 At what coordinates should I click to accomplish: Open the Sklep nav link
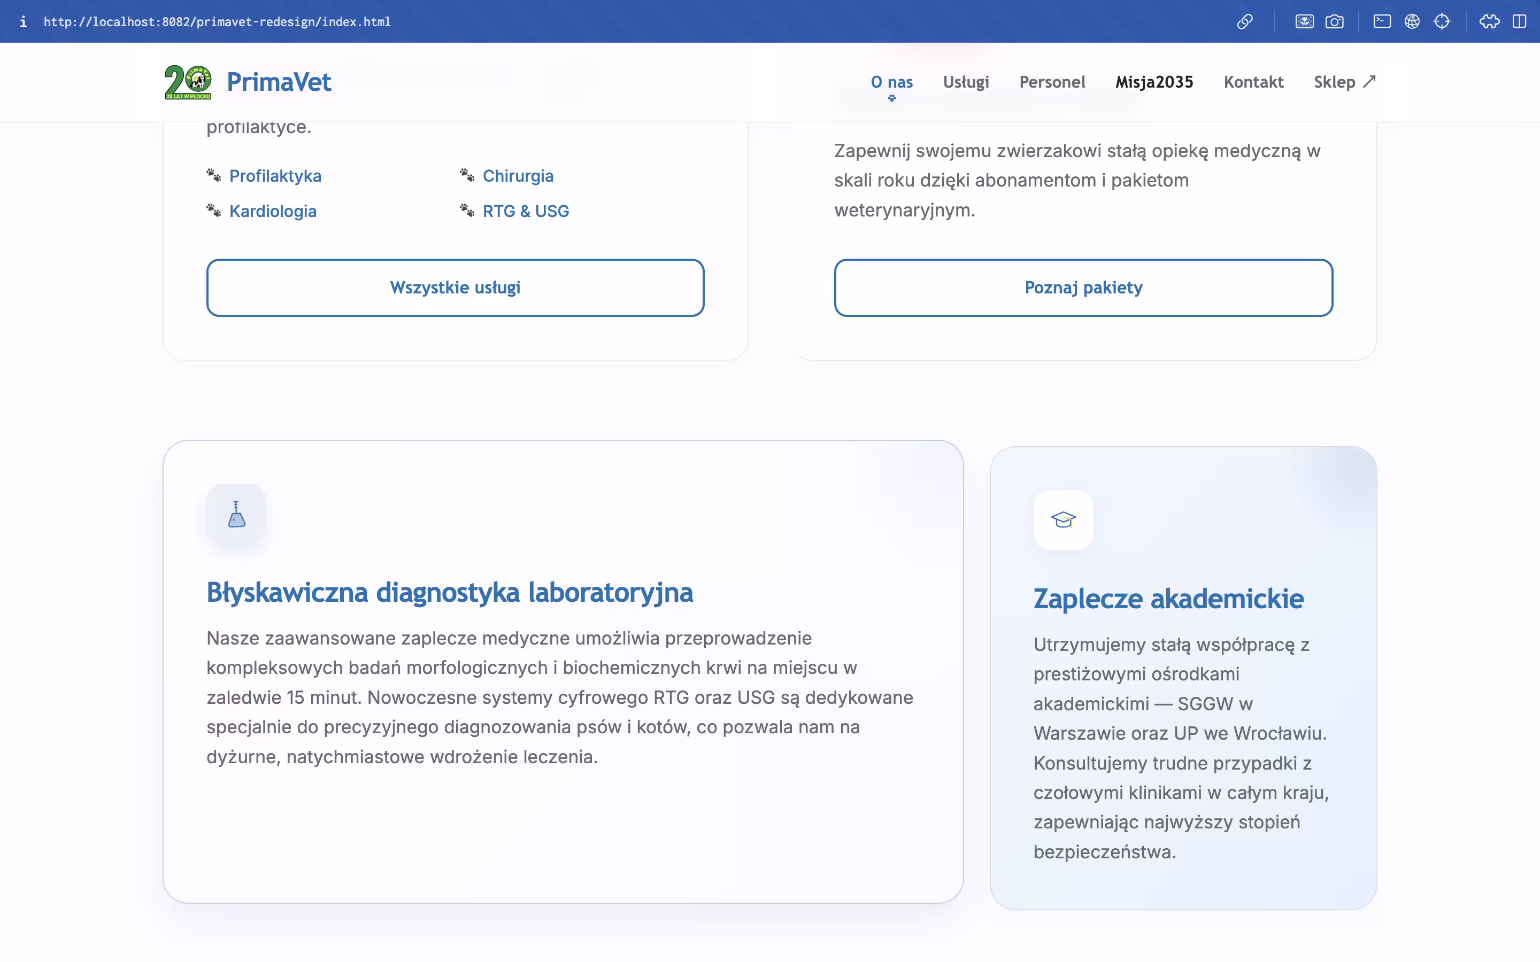click(1345, 82)
